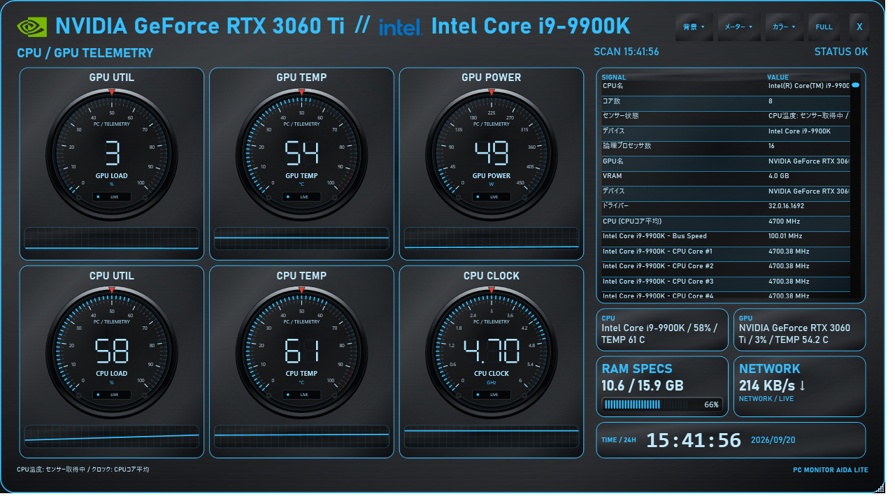
Task: Click the GPU TEMP history sparkline graph
Action: pos(301,238)
